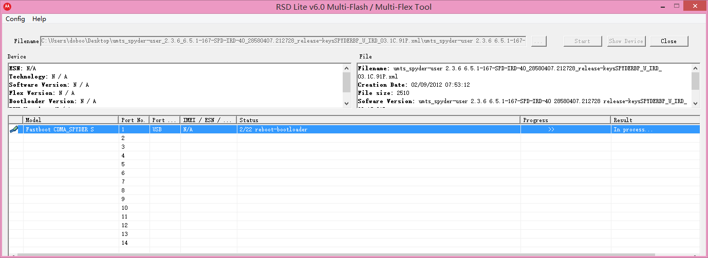Select port number 6 row
The image size is (708, 258).
click(x=355, y=173)
